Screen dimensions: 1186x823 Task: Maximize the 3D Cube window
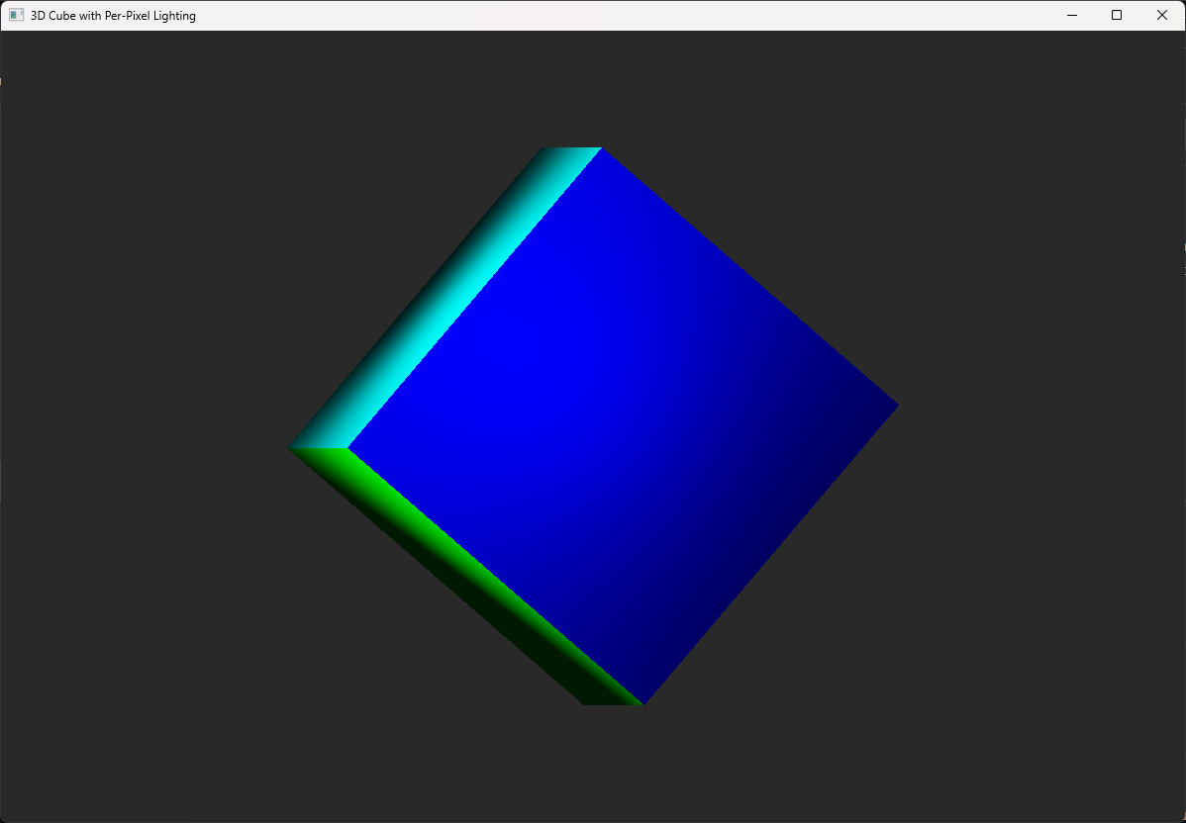(x=1117, y=15)
